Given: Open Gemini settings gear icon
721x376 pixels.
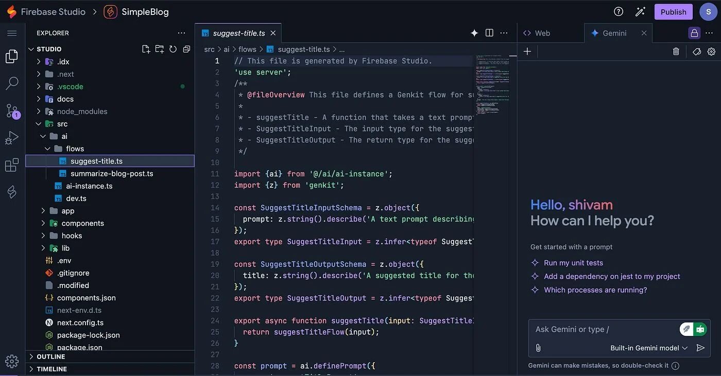Looking at the screenshot, I should (x=711, y=51).
